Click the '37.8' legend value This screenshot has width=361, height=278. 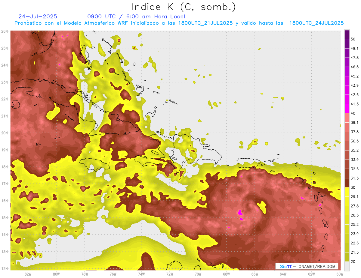354,132
